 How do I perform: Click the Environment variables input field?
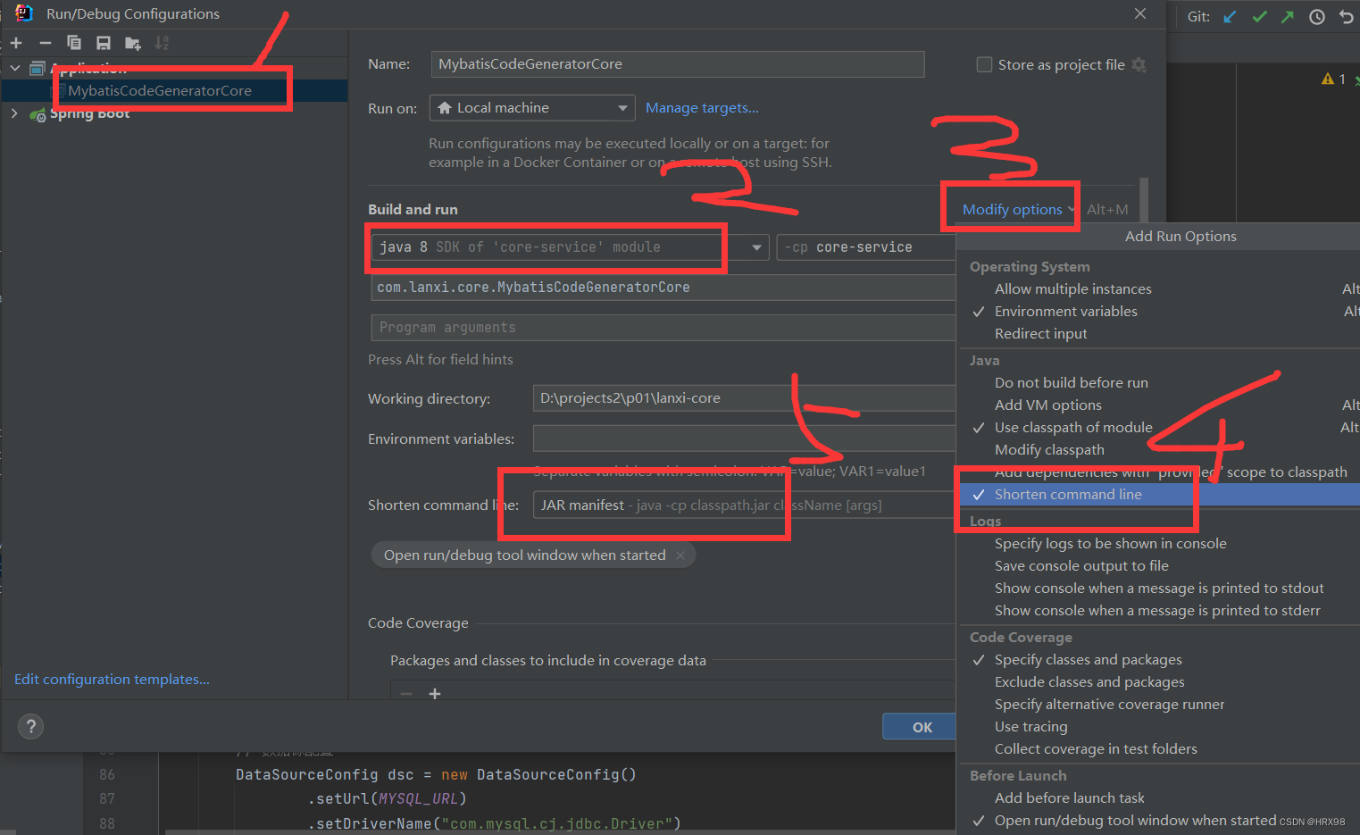point(744,438)
